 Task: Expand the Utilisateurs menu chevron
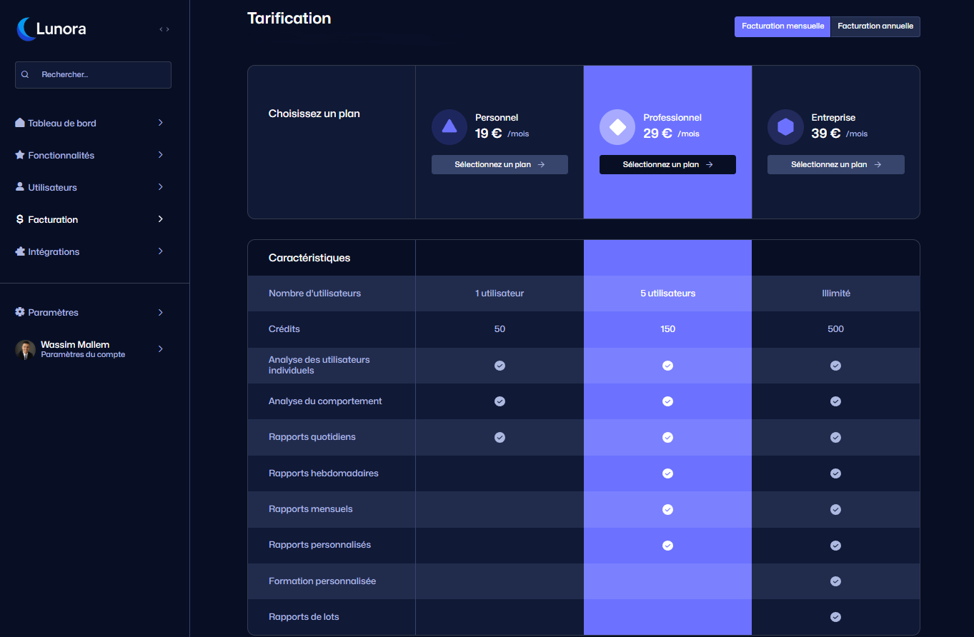pyautogui.click(x=160, y=187)
